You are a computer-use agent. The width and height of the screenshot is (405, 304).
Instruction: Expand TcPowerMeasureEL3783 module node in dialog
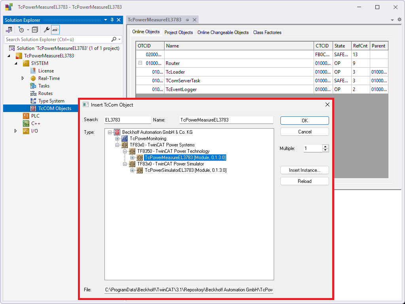132,158
